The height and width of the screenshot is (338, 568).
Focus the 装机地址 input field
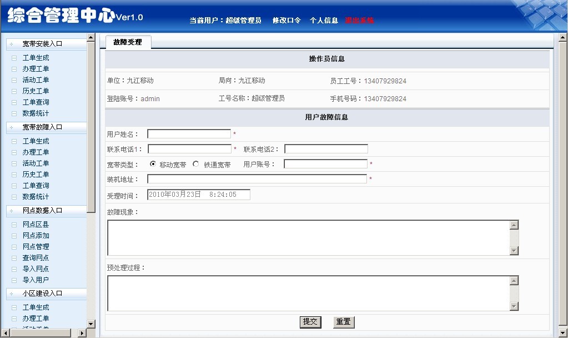click(257, 179)
